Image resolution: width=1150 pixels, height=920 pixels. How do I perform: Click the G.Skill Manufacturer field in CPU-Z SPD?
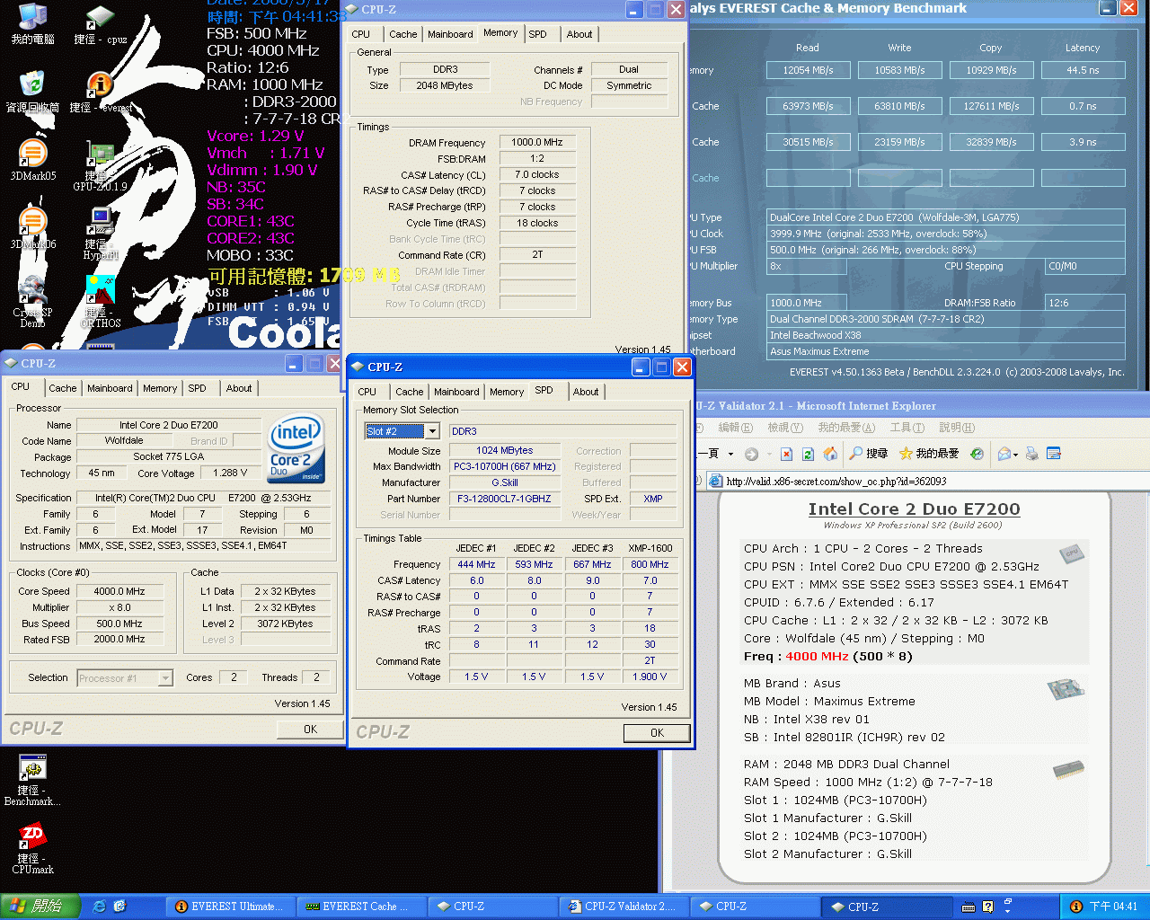(504, 482)
